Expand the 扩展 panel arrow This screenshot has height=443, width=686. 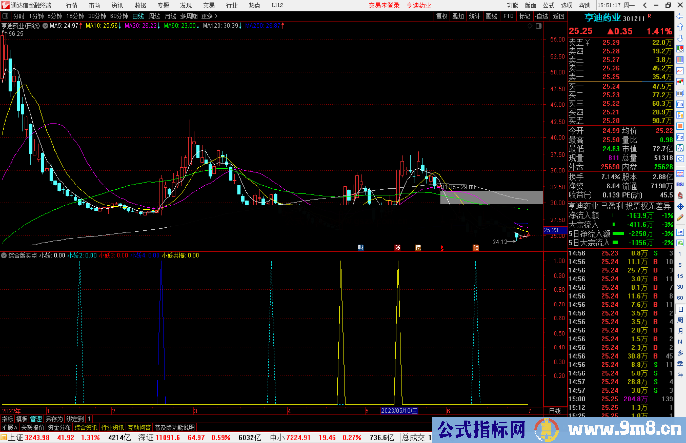pyautogui.click(x=10, y=427)
